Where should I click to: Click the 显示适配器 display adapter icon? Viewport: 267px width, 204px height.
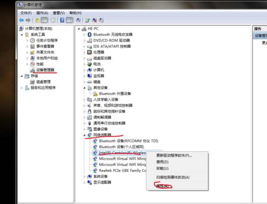click(x=89, y=182)
